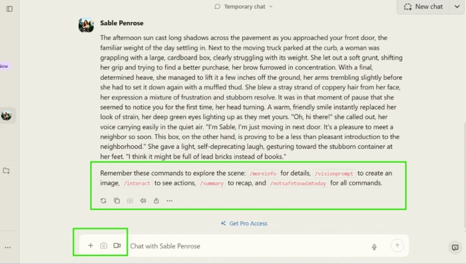The width and height of the screenshot is (466, 264).
Task: Send message with the arrow button
Action: click(x=397, y=245)
